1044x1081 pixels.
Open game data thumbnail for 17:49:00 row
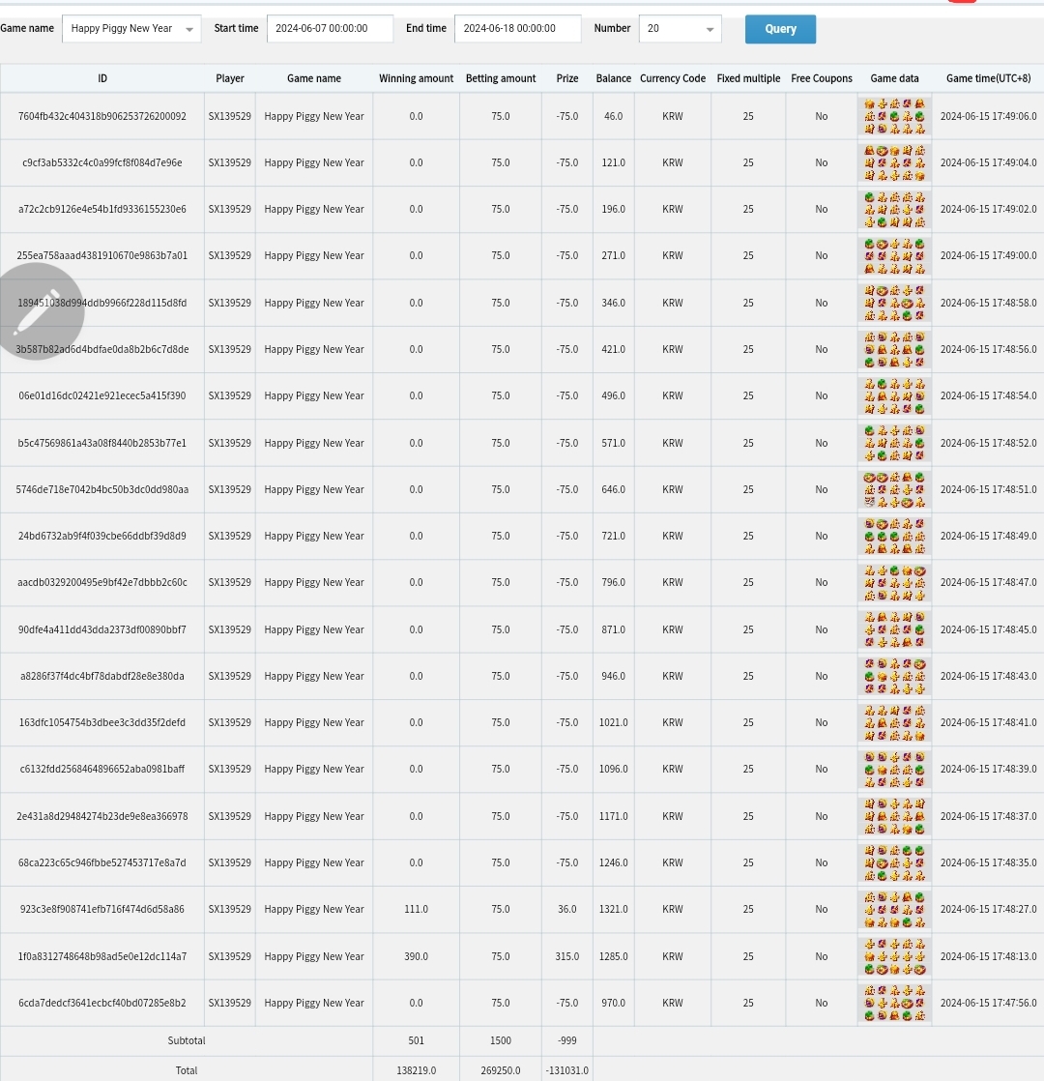click(x=894, y=256)
